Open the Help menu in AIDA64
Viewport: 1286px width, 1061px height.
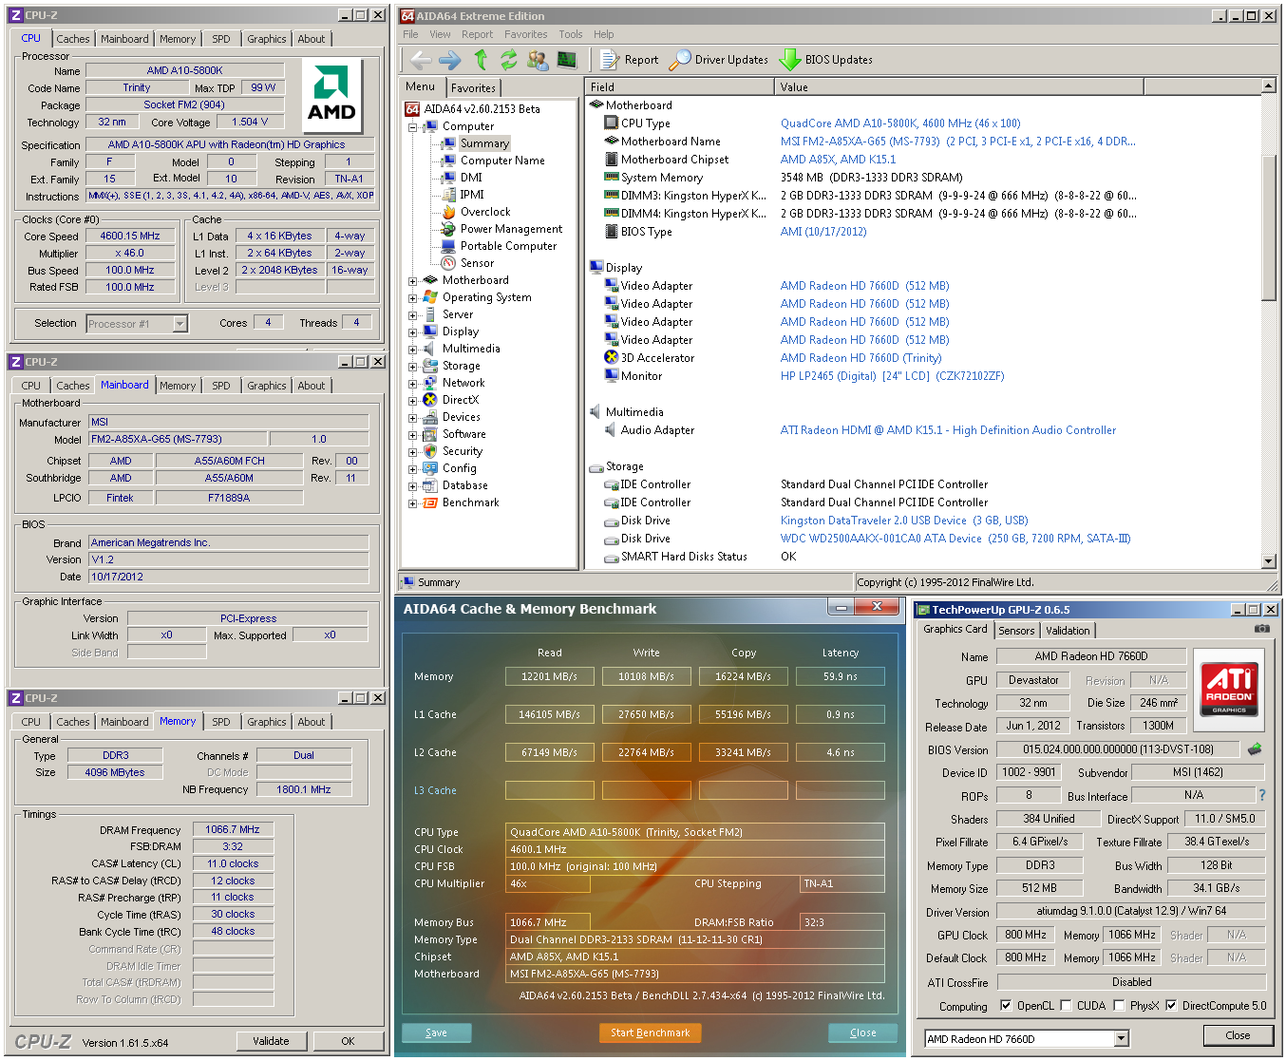point(604,34)
